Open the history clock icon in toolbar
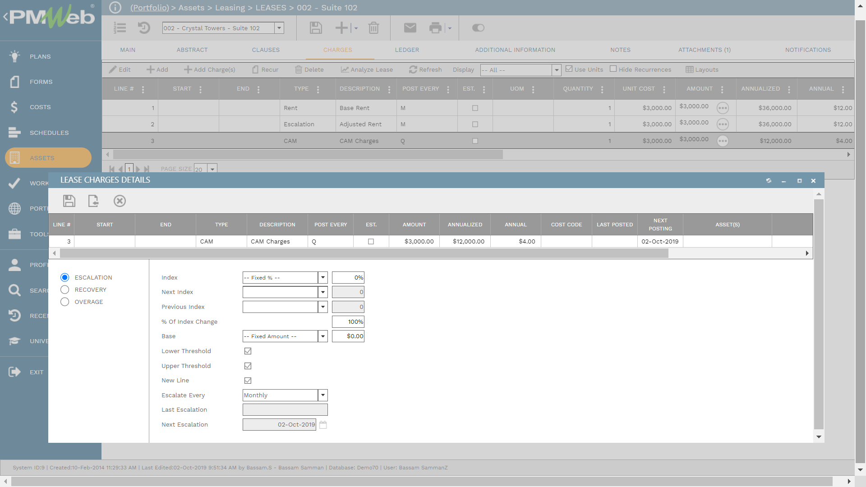Viewport: 866px width, 487px height. (144, 28)
